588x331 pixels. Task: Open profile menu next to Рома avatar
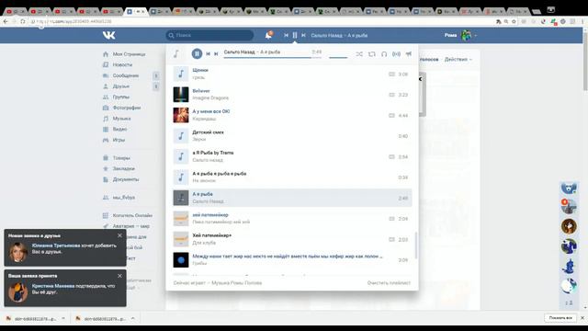[x=476, y=35]
